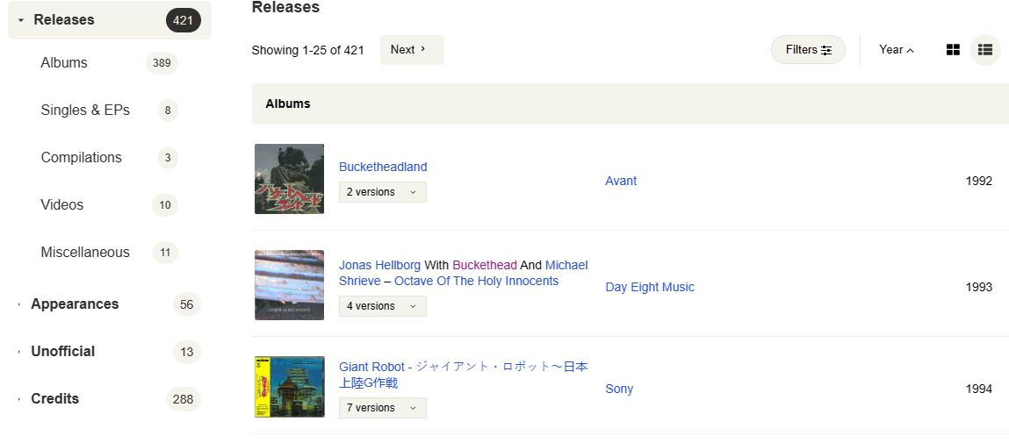Open Bucketheadland album cover thumbnail
Screen dimensions: 1009x443
[289, 179]
